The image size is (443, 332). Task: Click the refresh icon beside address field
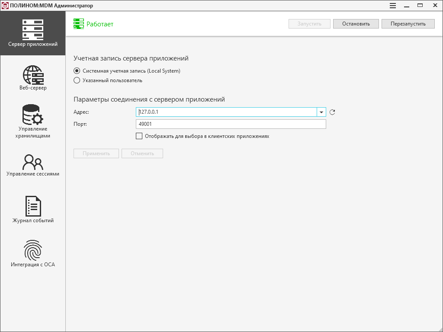tap(332, 112)
